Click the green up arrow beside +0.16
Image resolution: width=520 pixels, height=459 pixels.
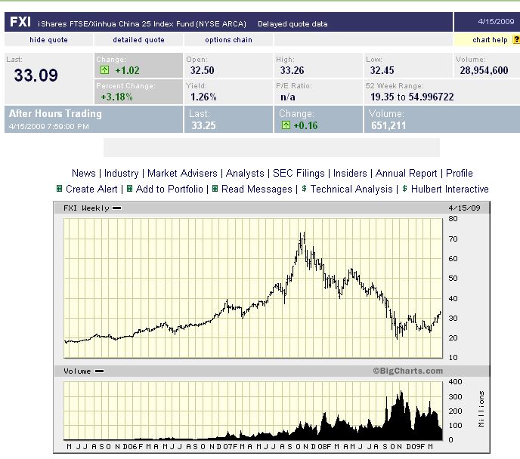[286, 125]
